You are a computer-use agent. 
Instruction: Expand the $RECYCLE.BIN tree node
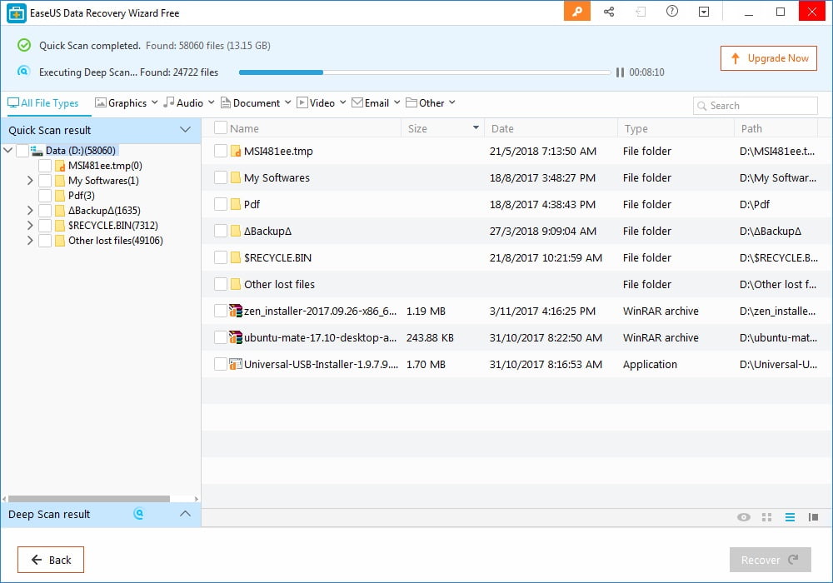point(30,226)
